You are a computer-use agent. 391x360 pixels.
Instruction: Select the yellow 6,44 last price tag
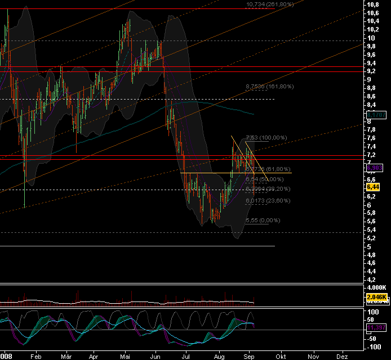[x=373, y=187]
